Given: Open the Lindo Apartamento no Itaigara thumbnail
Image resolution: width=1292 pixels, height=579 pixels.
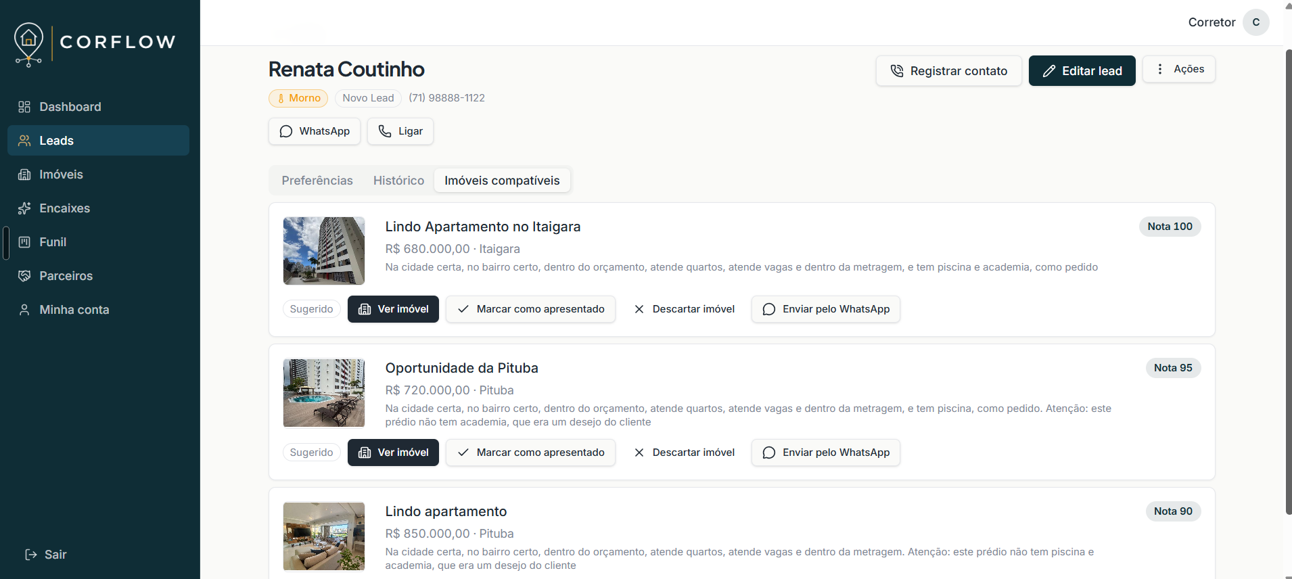Looking at the screenshot, I should pos(324,251).
